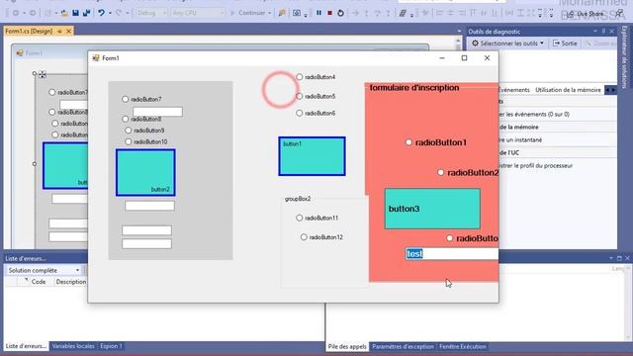Click the textbox below radioButton7 in Form1
This screenshot has width=633, height=356.
click(157, 112)
